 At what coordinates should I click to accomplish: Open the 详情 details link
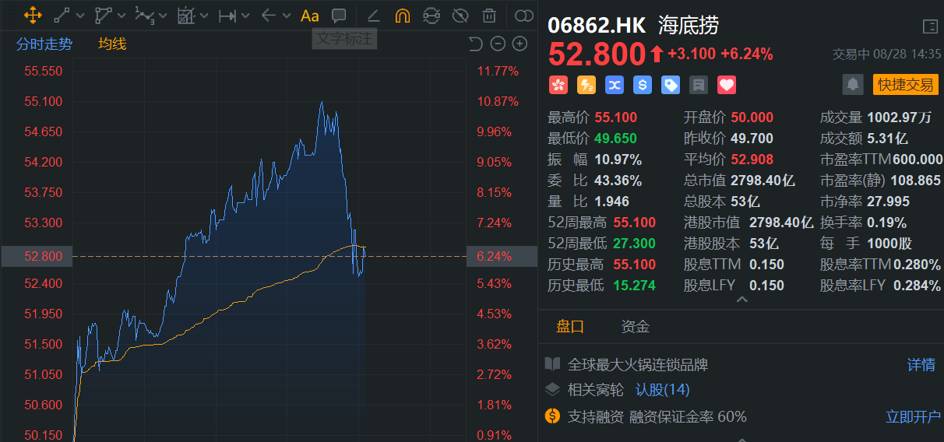921,364
